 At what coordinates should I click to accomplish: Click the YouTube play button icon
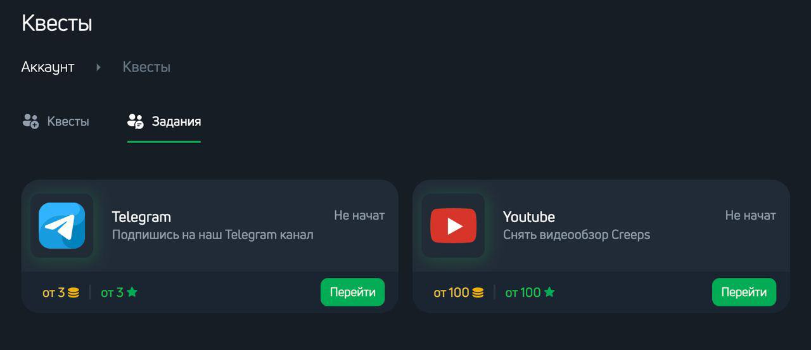pyautogui.click(x=453, y=225)
